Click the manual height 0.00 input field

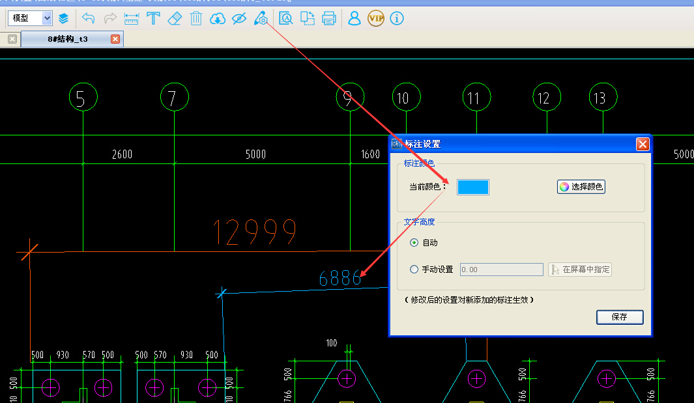(502, 270)
